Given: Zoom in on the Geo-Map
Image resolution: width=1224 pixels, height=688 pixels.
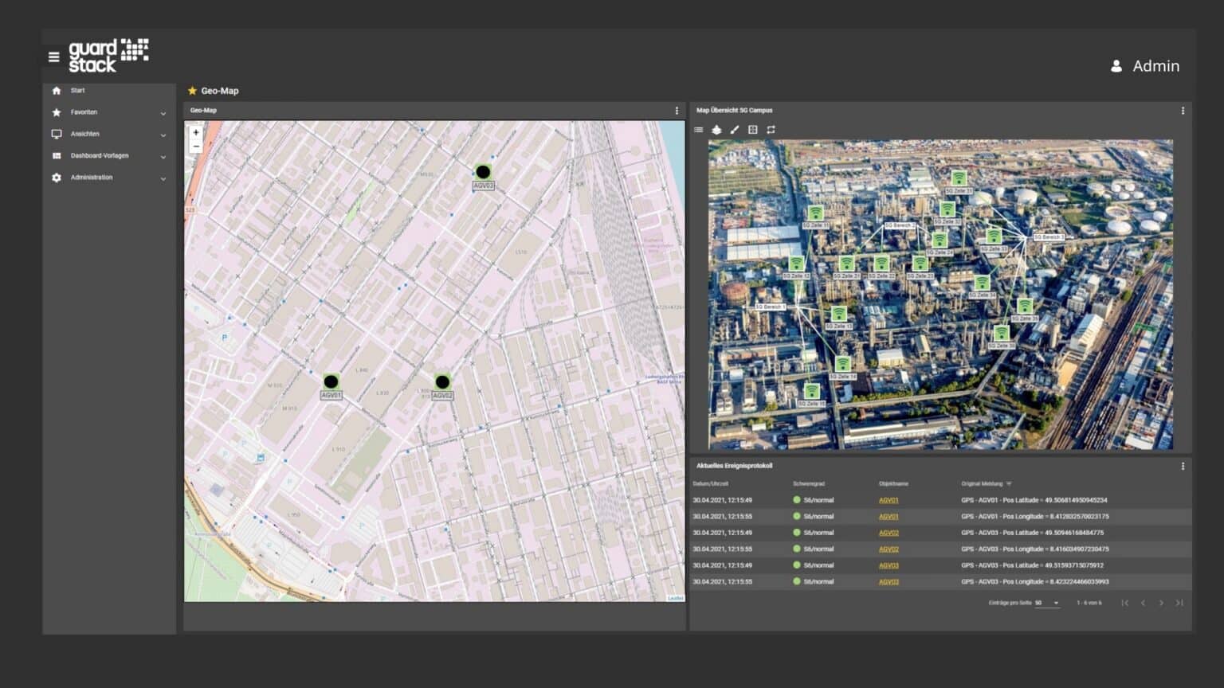Looking at the screenshot, I should (x=196, y=132).
